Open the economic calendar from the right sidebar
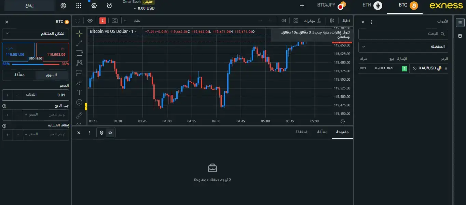466x205 pixels. (460, 35)
